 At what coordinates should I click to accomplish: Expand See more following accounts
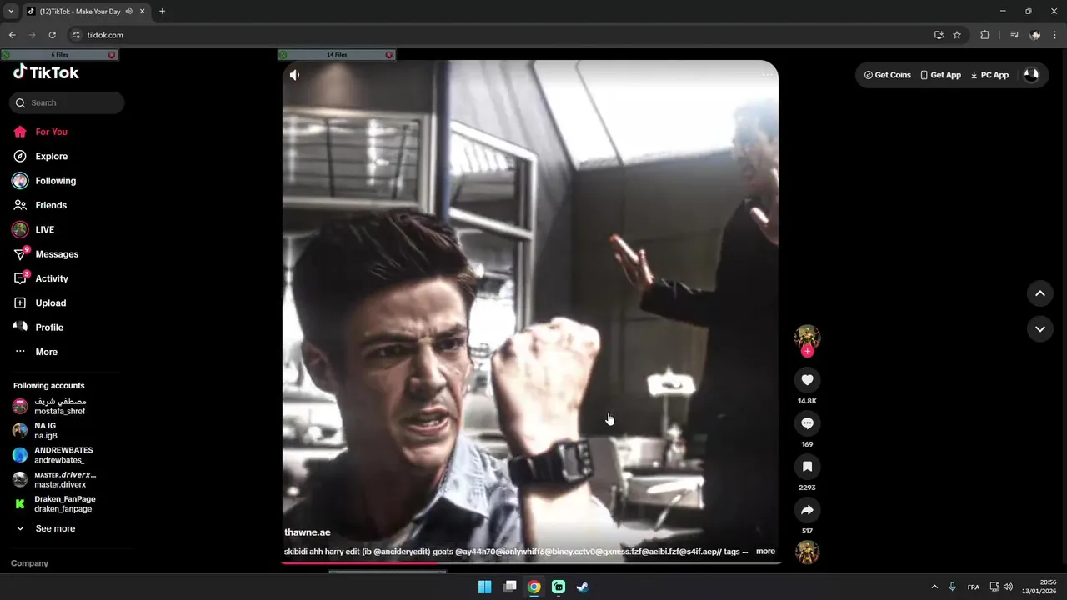[x=46, y=528]
